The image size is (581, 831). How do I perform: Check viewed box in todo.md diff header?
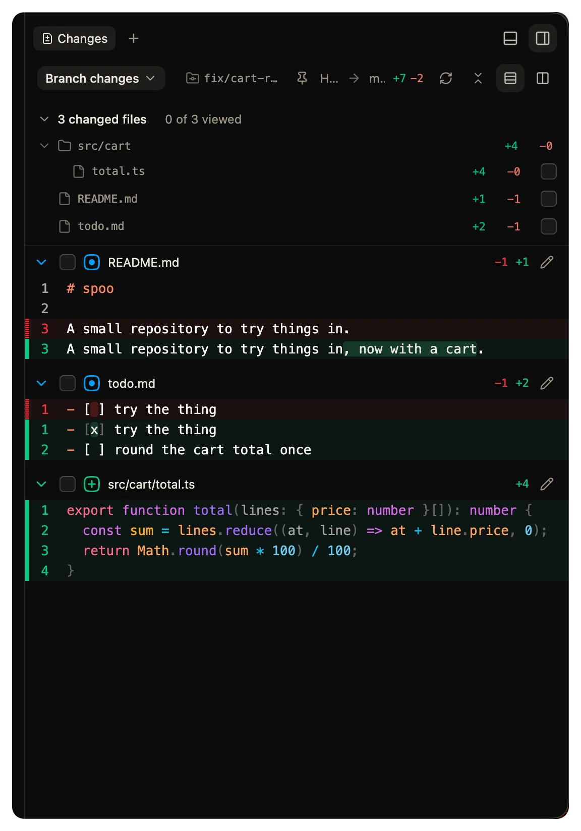[67, 383]
